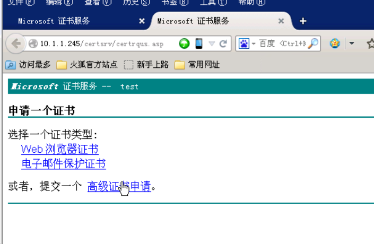Click the 电子邮件保护证书 link

coord(64,164)
